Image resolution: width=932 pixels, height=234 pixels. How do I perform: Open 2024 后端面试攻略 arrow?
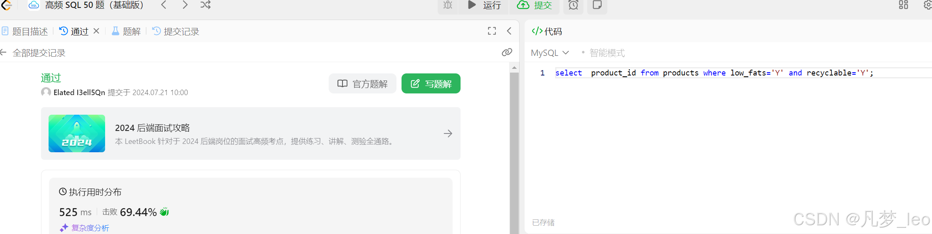coord(448,133)
